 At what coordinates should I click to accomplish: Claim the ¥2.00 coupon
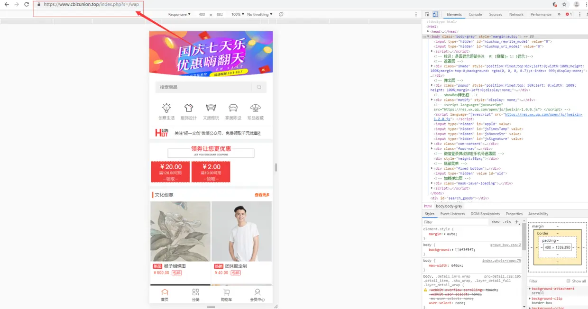pyautogui.click(x=211, y=172)
